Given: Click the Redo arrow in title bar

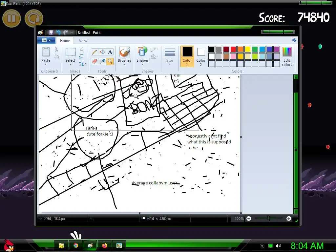Looking at the screenshot, I should [65, 32].
